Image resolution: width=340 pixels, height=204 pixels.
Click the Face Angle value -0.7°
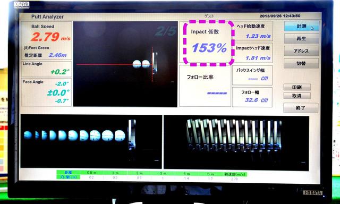62,101
